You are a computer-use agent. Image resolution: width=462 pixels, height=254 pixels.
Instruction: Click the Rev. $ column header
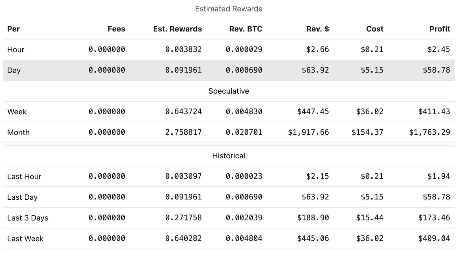[317, 29]
